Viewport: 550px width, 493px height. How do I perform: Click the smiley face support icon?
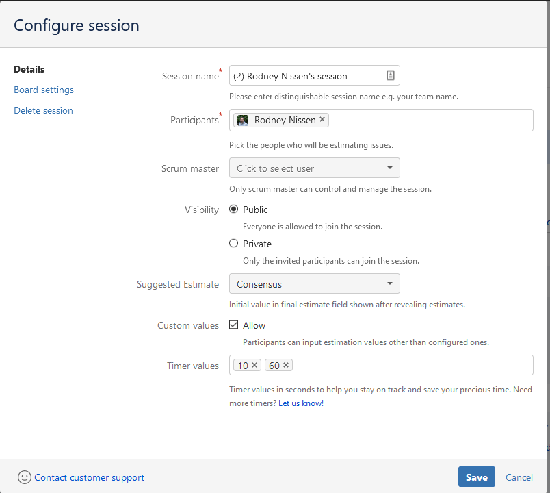pyautogui.click(x=24, y=477)
